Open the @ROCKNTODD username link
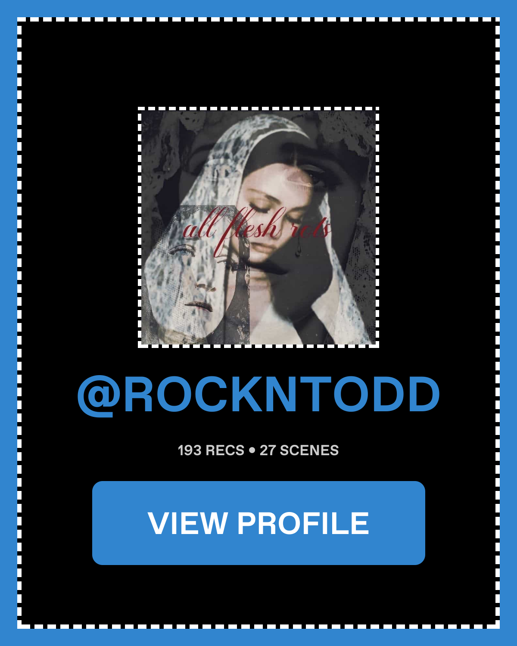The image size is (517, 646). pyautogui.click(x=258, y=395)
